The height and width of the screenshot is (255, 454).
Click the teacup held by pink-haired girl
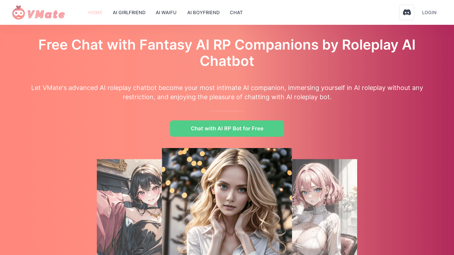click(299, 210)
